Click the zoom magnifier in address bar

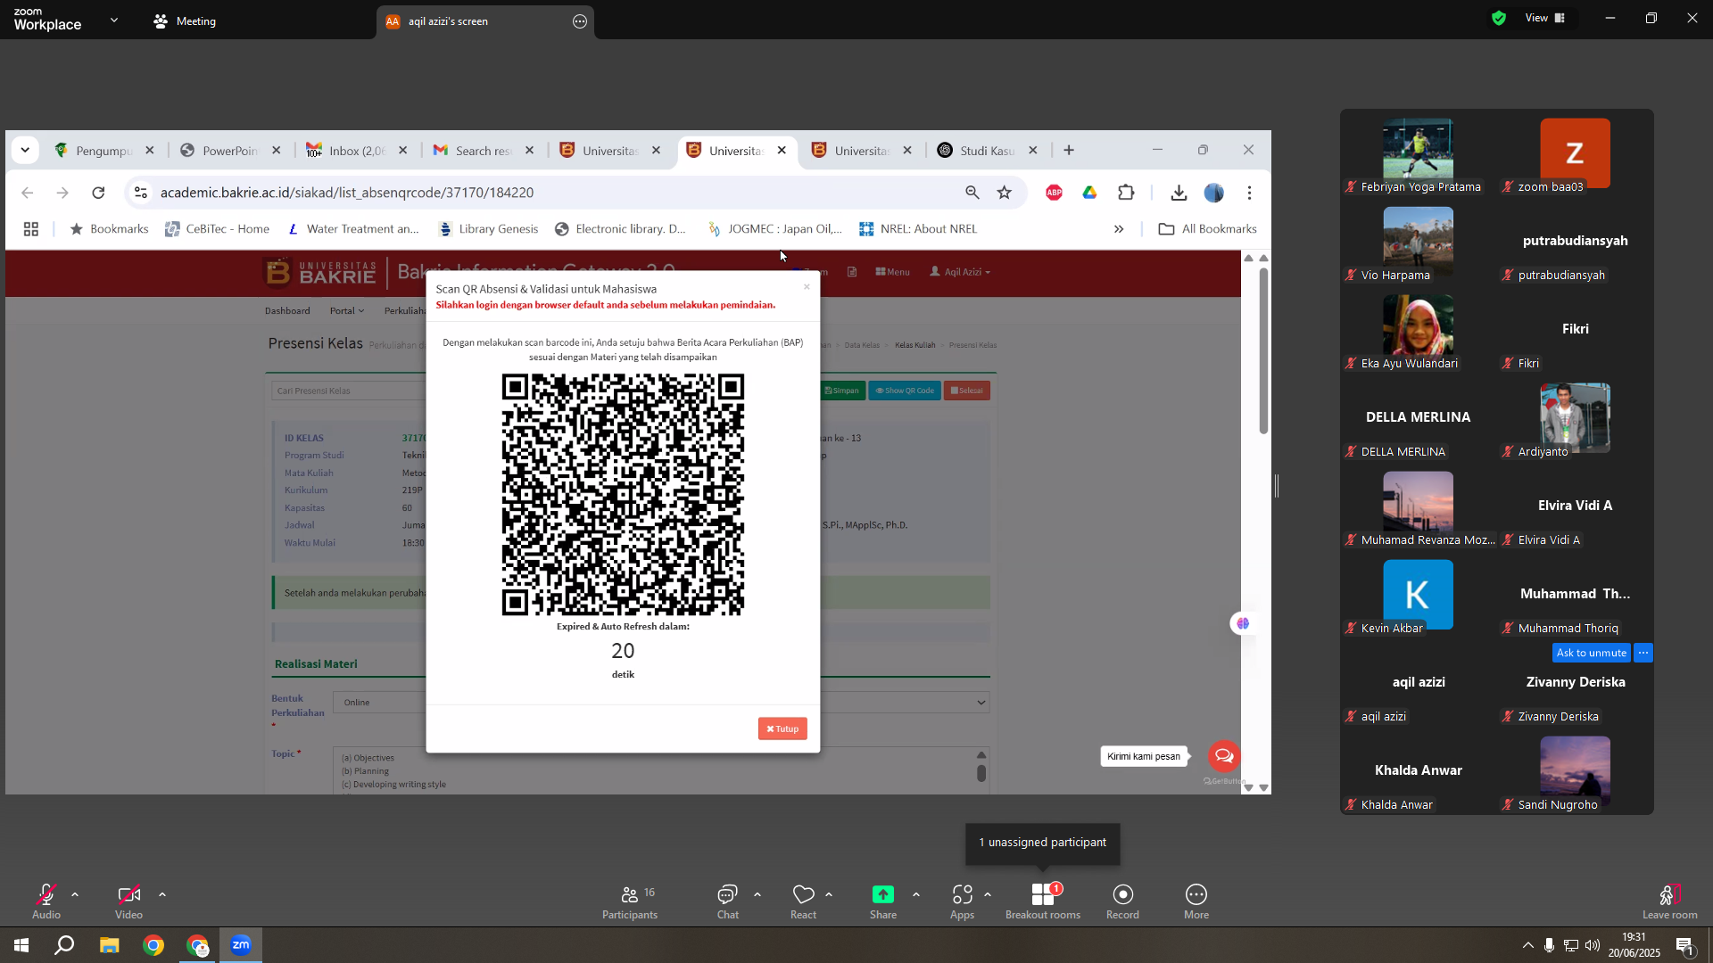(x=972, y=193)
